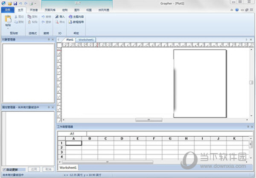This screenshot has width=256, height=178.
Task: Click the copy format icon
Action: point(29,17)
